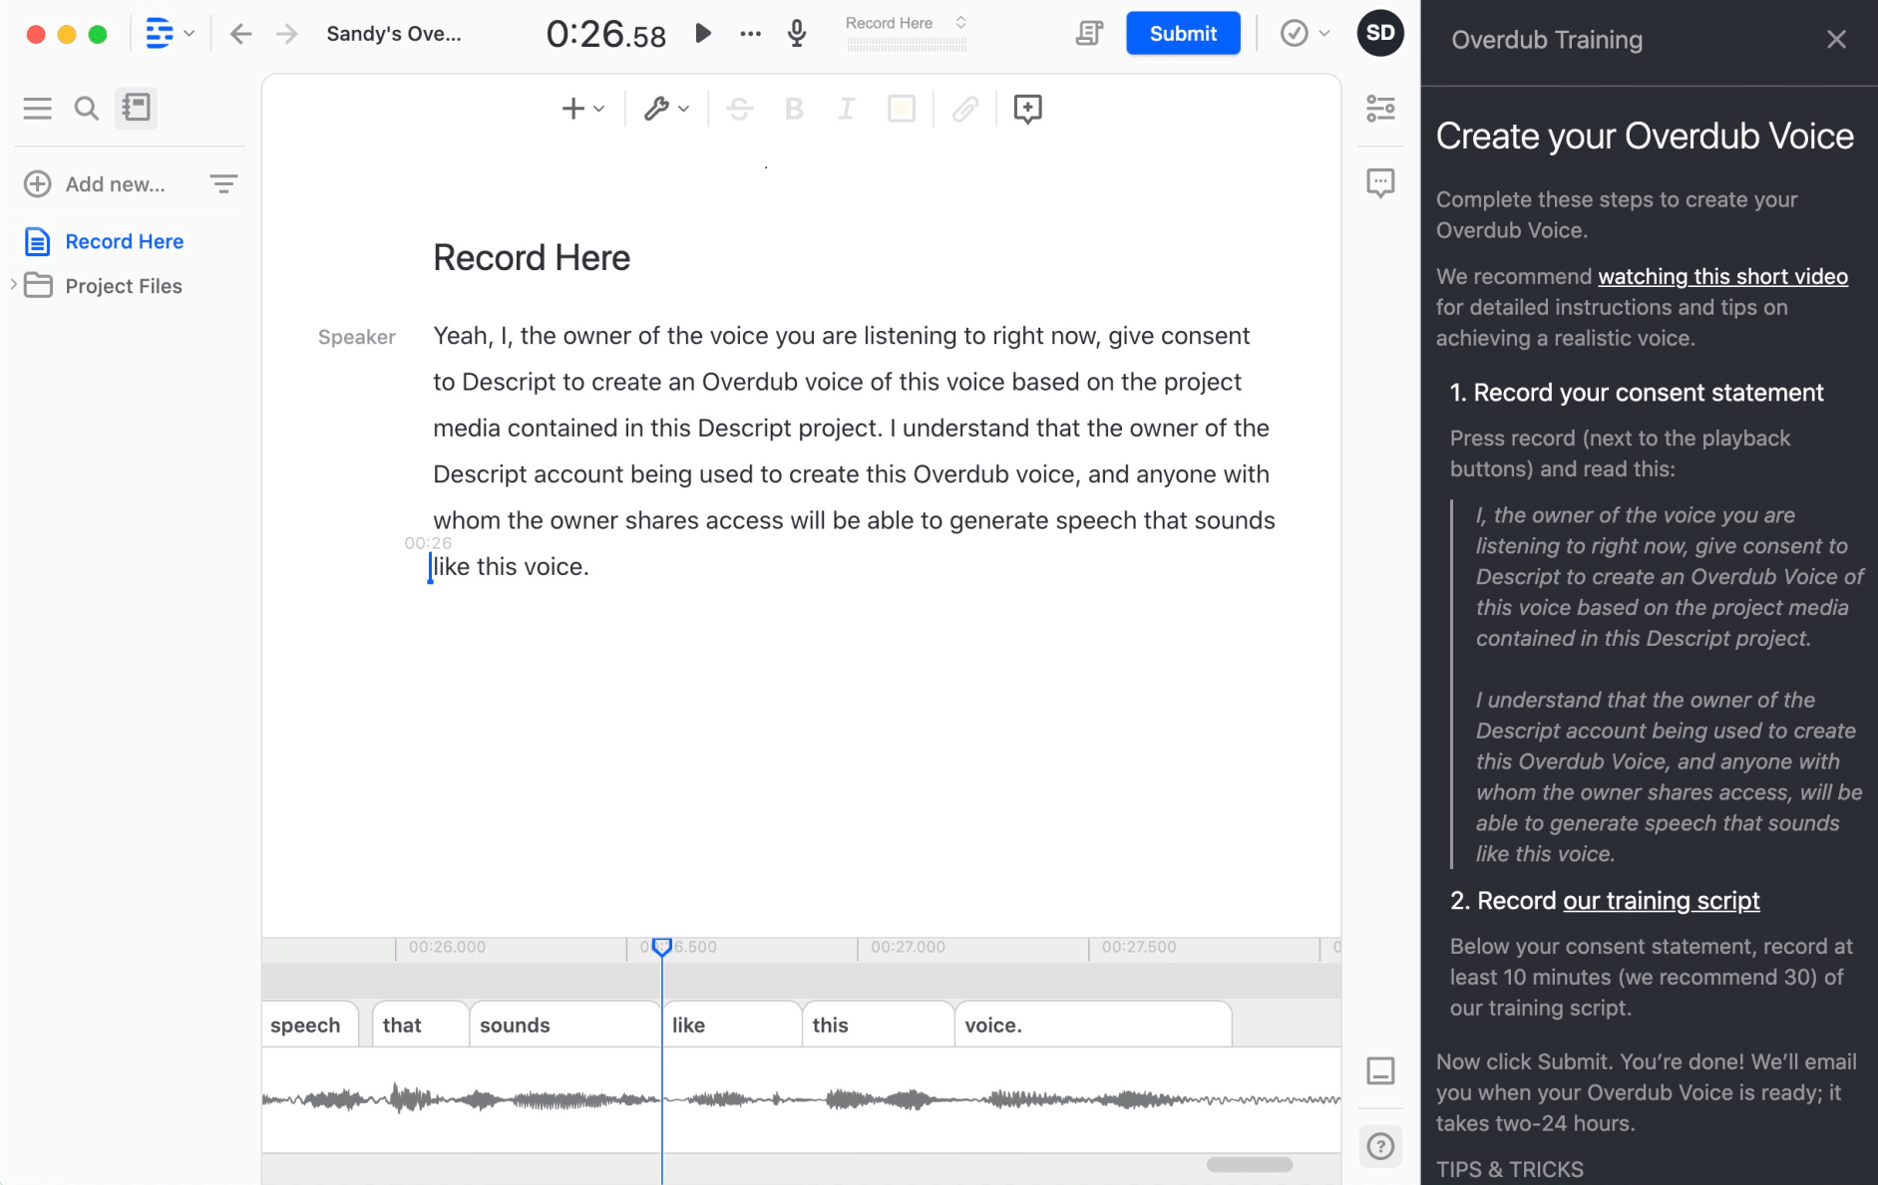
Task: Open the plus insert menu
Action: click(582, 109)
